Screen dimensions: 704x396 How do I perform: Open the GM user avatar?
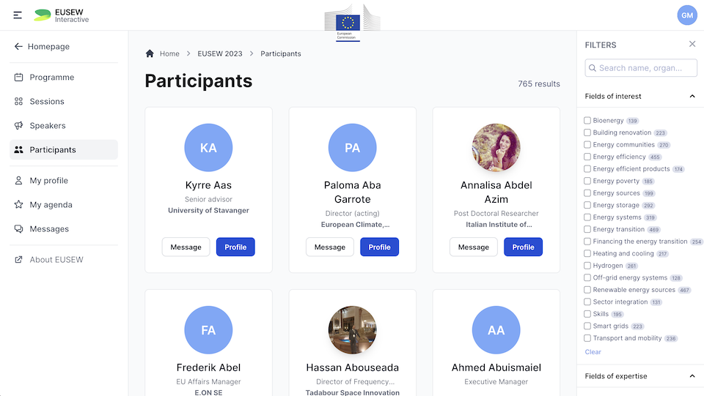coord(687,15)
